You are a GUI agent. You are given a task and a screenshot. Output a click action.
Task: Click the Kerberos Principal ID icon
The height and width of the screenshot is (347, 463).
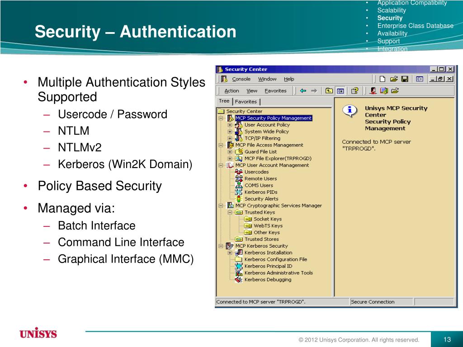239,266
